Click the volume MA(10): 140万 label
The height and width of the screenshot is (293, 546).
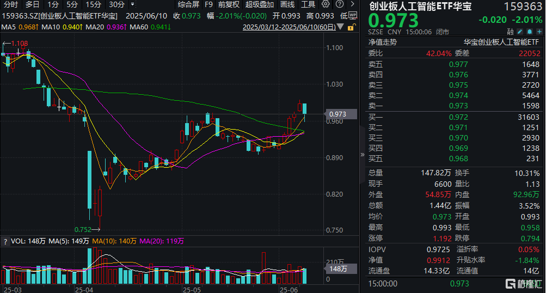(114, 241)
